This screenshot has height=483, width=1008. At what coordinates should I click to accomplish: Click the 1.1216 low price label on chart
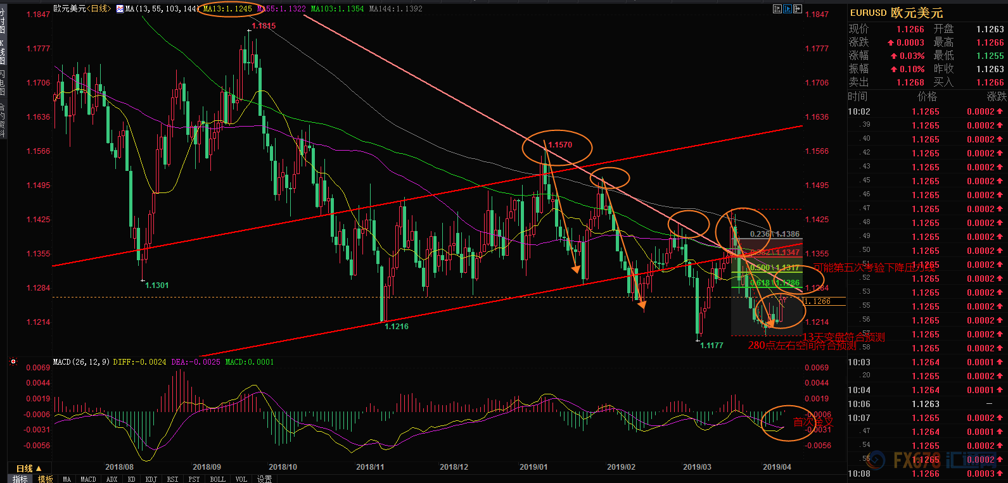(x=397, y=327)
